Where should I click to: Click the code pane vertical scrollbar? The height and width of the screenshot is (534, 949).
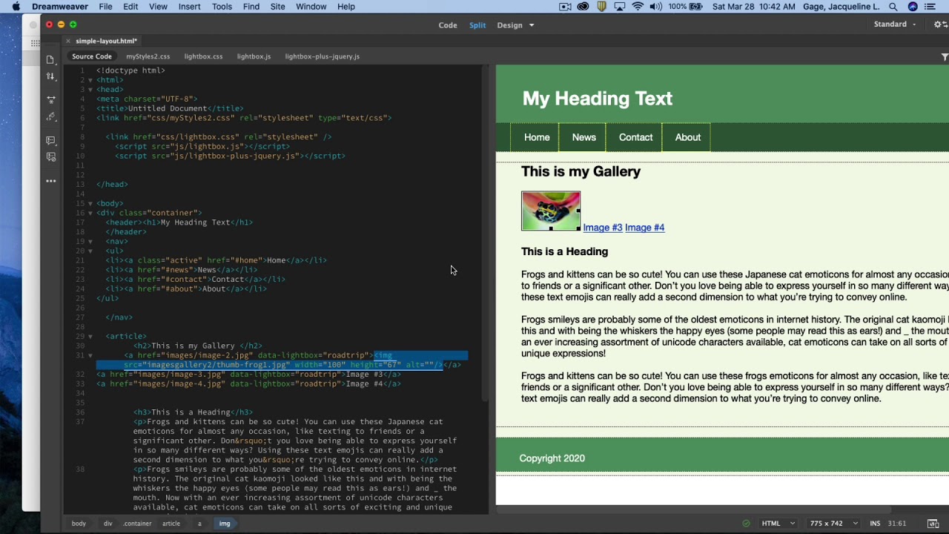coord(485,234)
